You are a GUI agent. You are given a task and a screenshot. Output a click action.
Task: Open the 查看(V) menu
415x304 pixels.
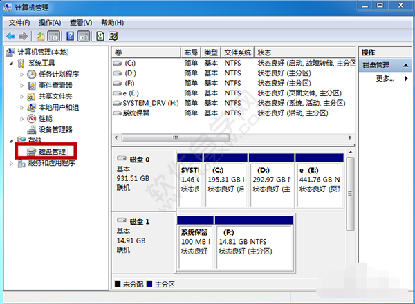tap(81, 23)
